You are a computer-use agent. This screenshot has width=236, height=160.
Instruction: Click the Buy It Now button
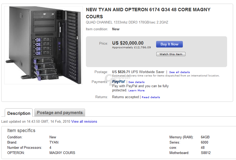(169, 44)
